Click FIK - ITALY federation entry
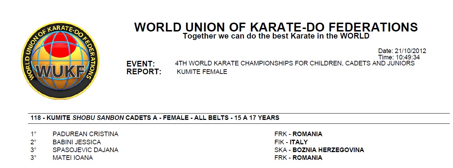This screenshot has width=453, height=168. tap(291, 142)
